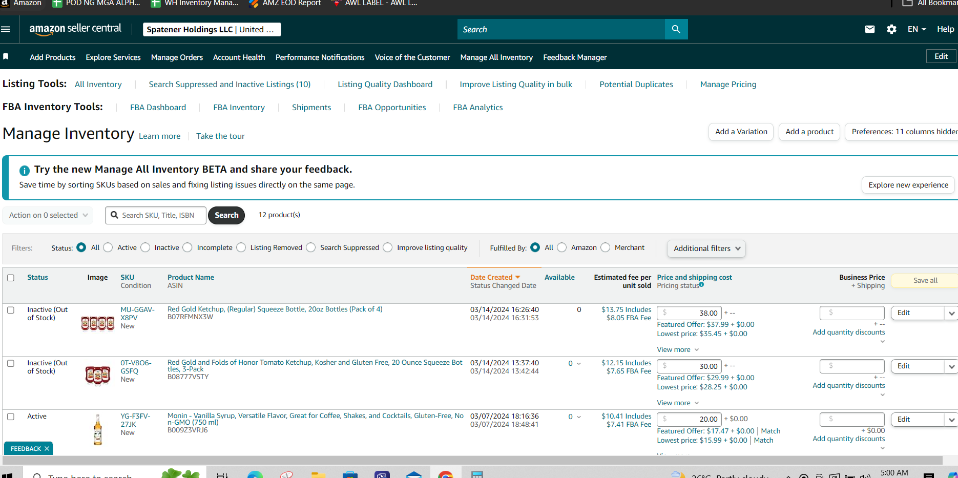958x478 pixels.
Task: Click the Take the tour link
Action: [x=220, y=136]
